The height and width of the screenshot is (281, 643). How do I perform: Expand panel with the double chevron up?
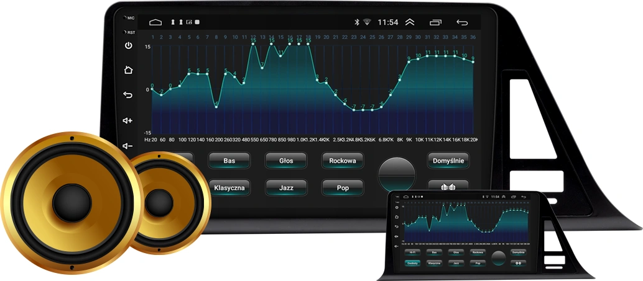410,22
